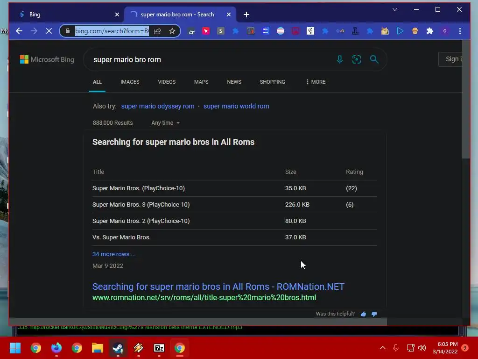Image resolution: width=478 pixels, height=359 pixels.
Task: Try 'super mario world rom' suggestion
Action: point(236,106)
